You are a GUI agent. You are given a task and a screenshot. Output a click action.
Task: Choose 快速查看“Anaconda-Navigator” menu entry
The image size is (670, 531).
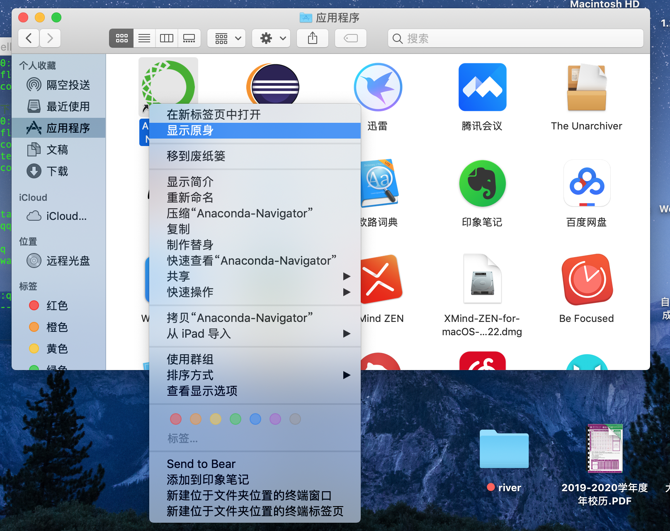coord(255,261)
